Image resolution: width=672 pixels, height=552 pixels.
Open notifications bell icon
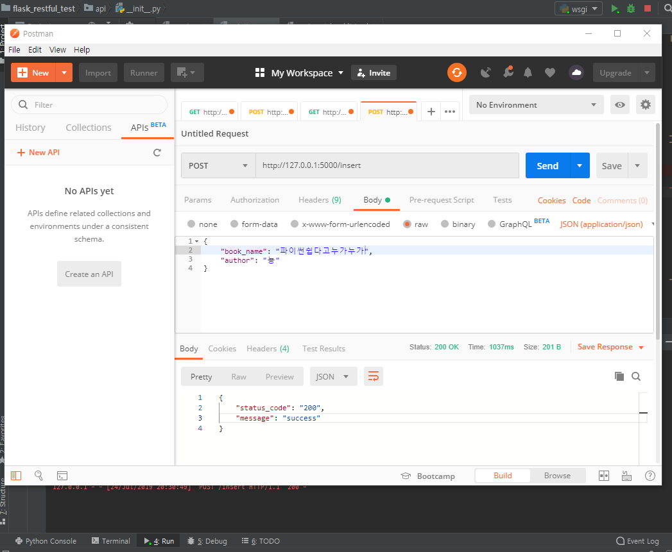[x=528, y=73]
